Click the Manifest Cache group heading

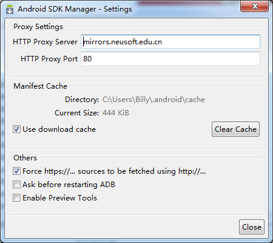point(40,86)
